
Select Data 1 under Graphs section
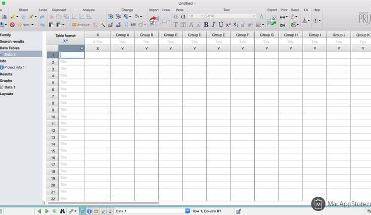[x=10, y=87]
